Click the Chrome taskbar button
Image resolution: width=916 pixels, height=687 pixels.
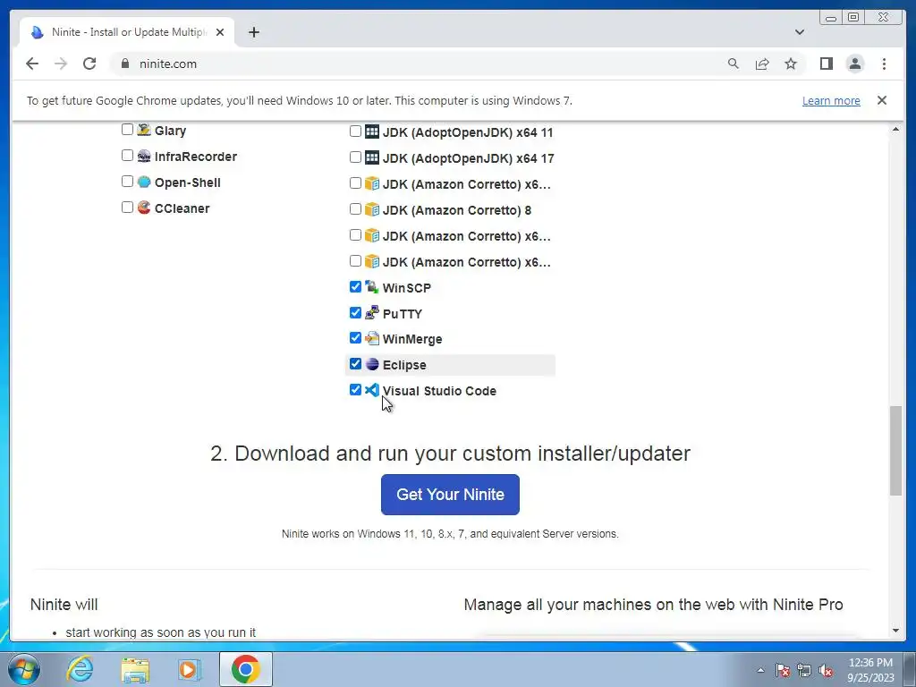tap(246, 669)
